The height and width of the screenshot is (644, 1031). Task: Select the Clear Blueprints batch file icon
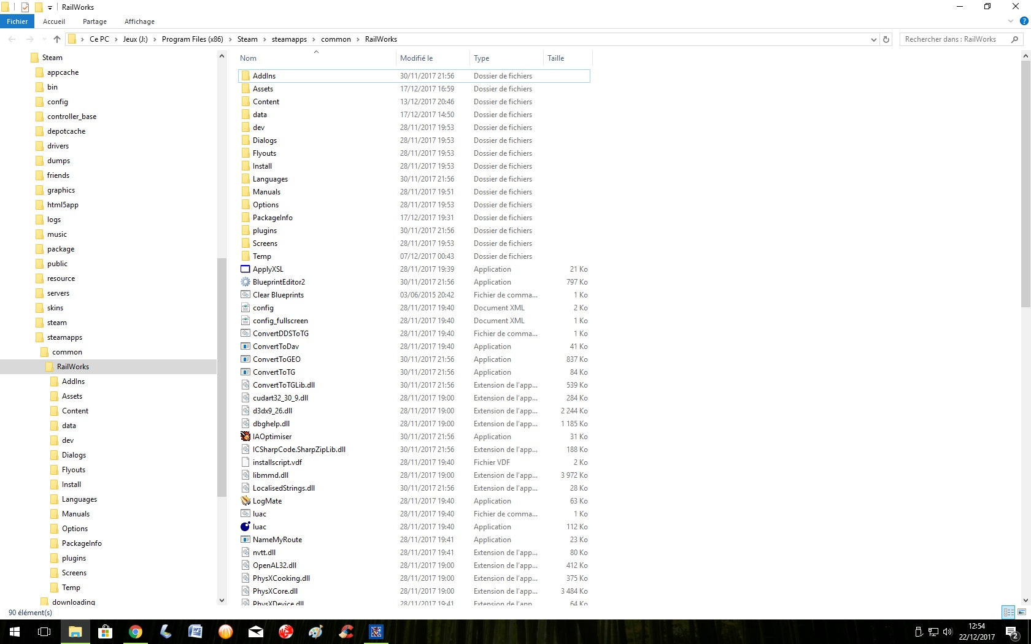tap(245, 295)
